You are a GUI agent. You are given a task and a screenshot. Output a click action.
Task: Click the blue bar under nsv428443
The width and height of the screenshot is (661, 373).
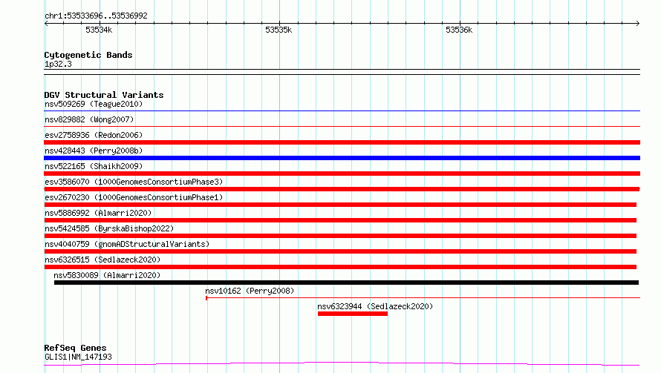pos(342,158)
